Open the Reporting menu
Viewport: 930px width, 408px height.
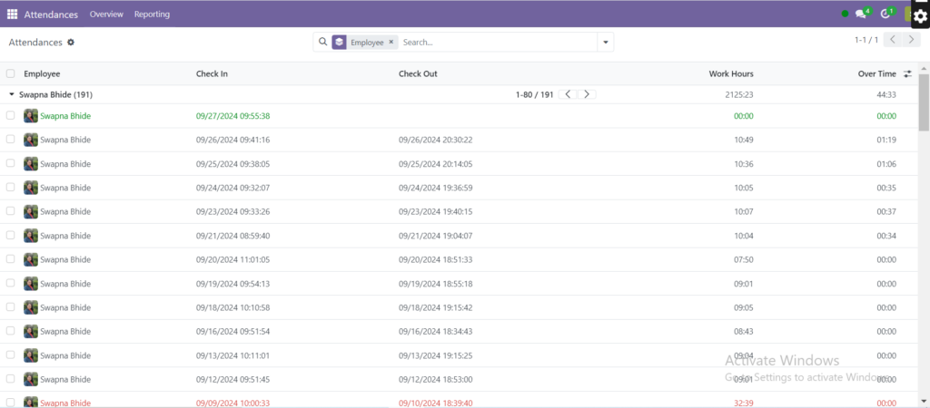pyautogui.click(x=152, y=15)
